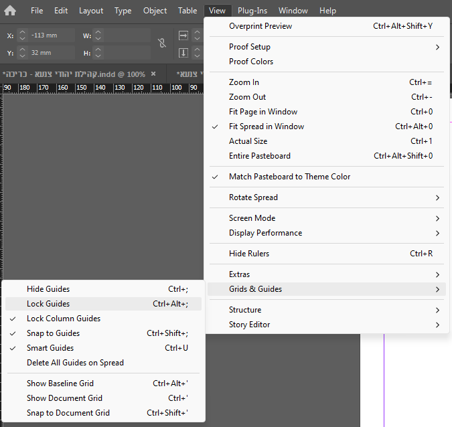Click the Y position stepper arrows
Image resolution: width=452 pixels, height=427 pixels.
coord(22,52)
